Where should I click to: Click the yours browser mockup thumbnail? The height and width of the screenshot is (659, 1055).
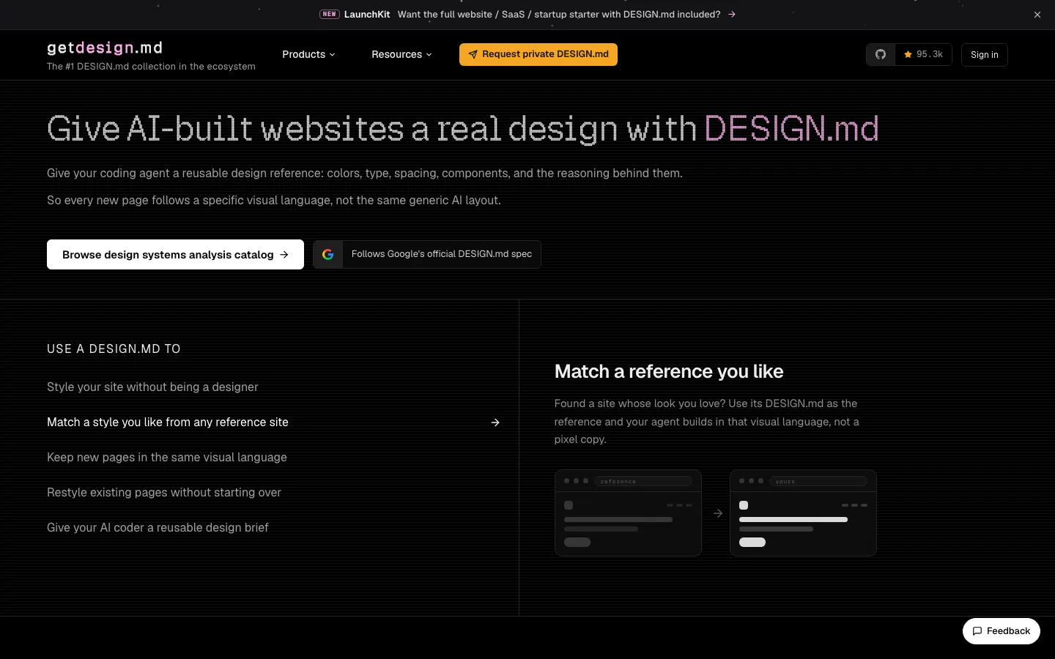803,513
